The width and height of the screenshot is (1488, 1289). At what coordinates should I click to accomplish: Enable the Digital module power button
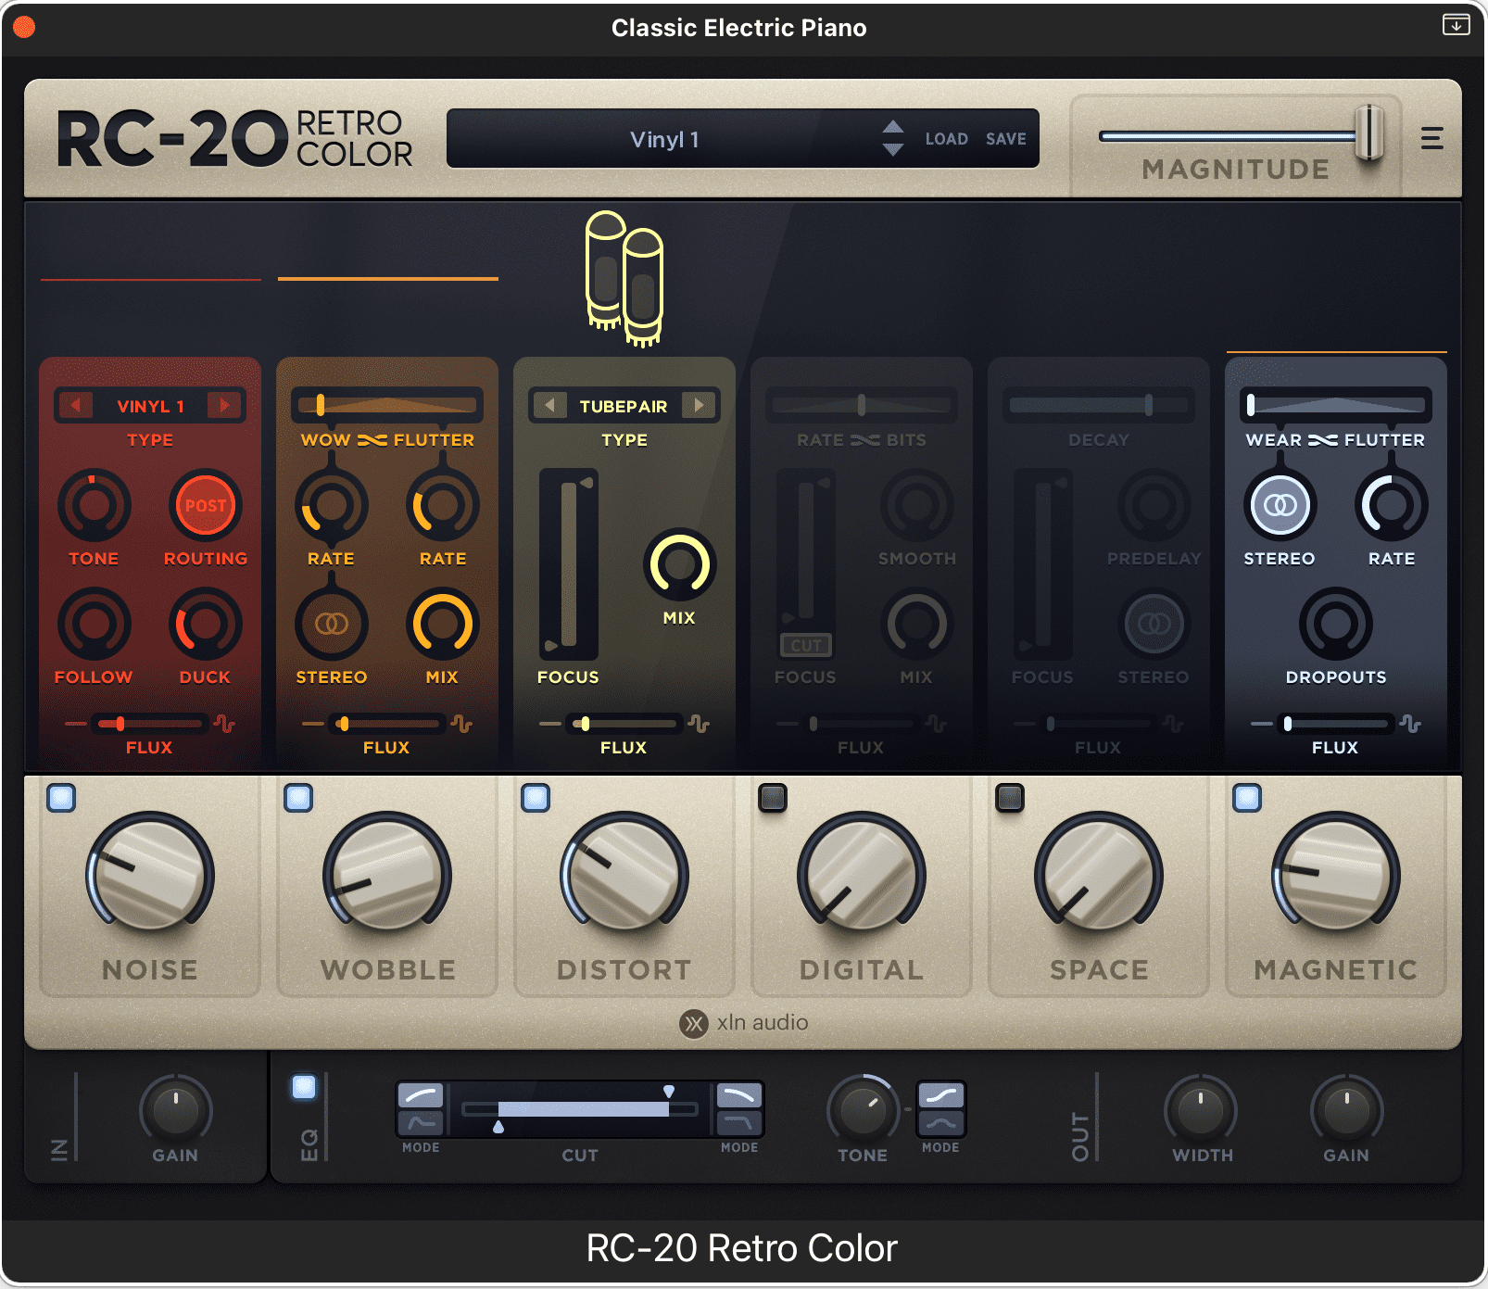point(773,798)
